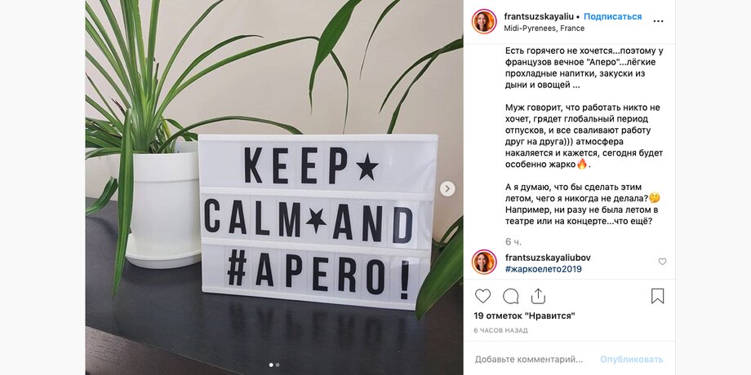Share the post using the share icon
The image size is (751, 375).
[538, 296]
